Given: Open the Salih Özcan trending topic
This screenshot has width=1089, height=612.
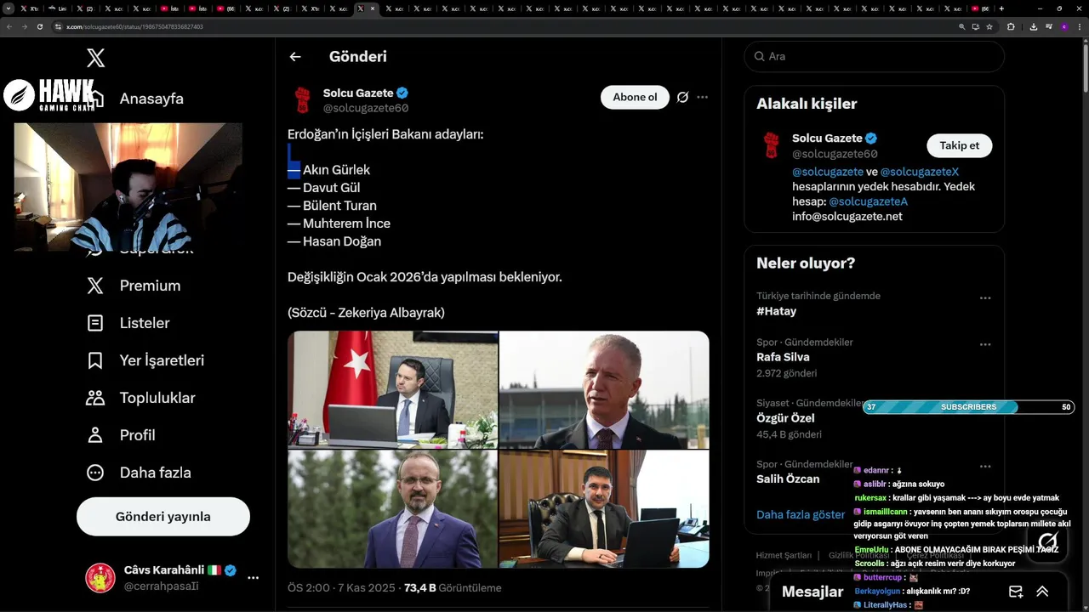Looking at the screenshot, I should pos(788,479).
